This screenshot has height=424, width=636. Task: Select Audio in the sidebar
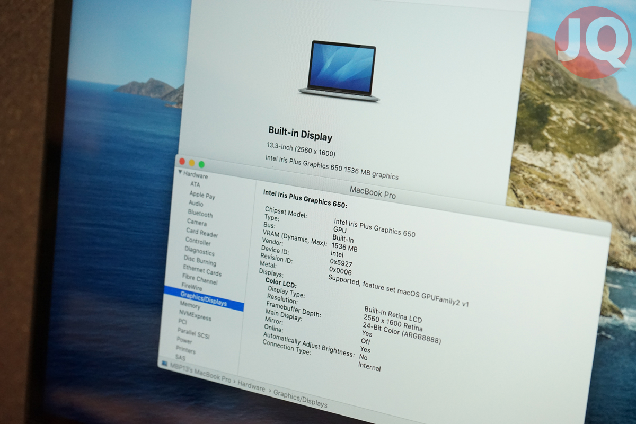click(196, 204)
